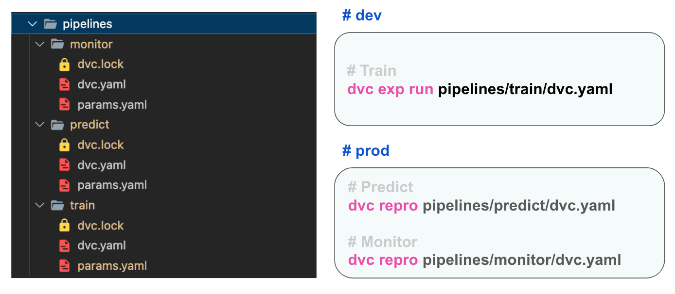
Task: Open params.yaml under monitor folder
Action: (x=112, y=105)
